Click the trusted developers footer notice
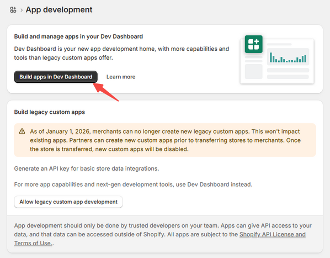This screenshot has width=330, height=258. (x=163, y=234)
